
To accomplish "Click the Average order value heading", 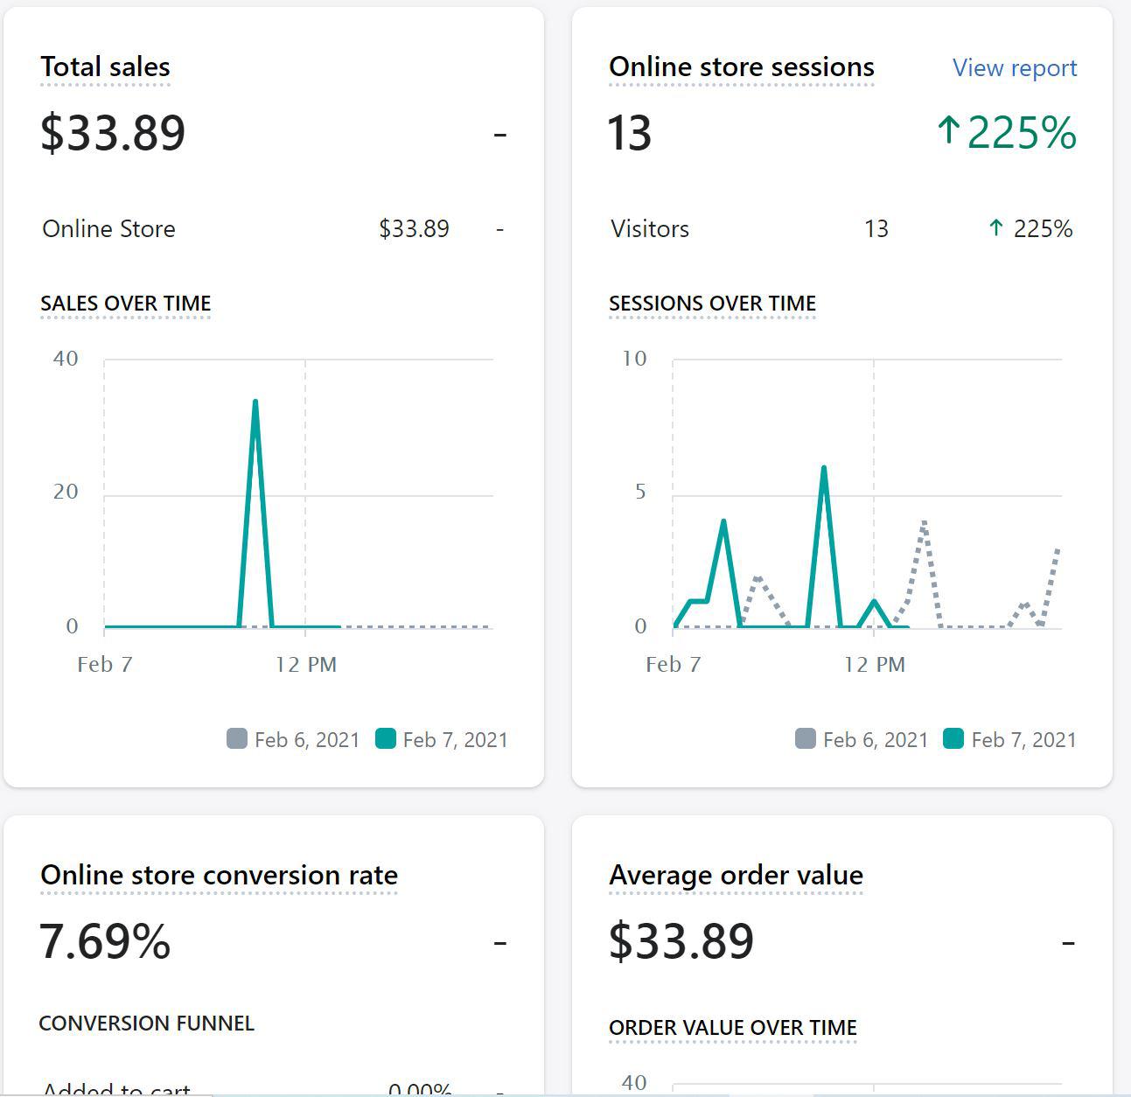I will click(736, 875).
